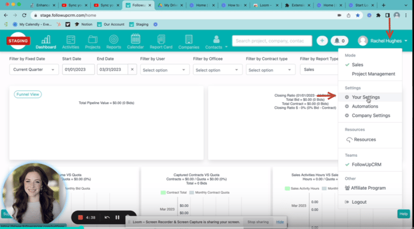Stop the Loom recording red button
Image resolution: width=414 pixels, height=229 pixels.
(x=81, y=218)
